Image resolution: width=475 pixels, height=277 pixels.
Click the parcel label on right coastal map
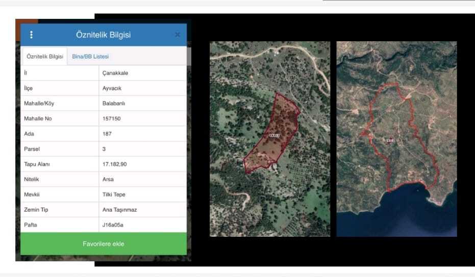390,140
